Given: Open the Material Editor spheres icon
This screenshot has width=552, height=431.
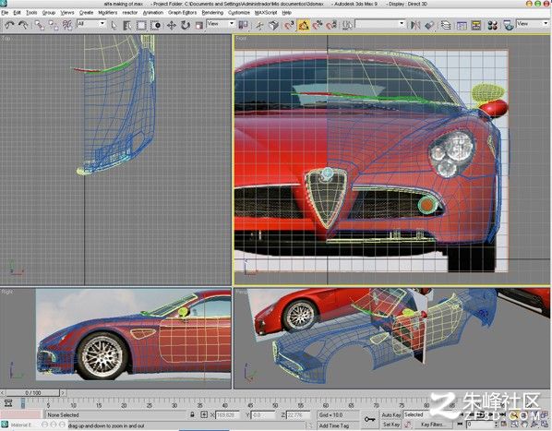Looking at the screenshot, I should [492, 25].
